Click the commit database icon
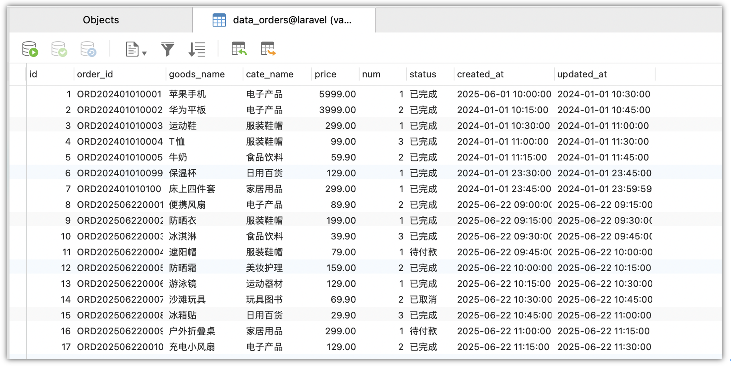This screenshot has width=731, height=367. [59, 49]
